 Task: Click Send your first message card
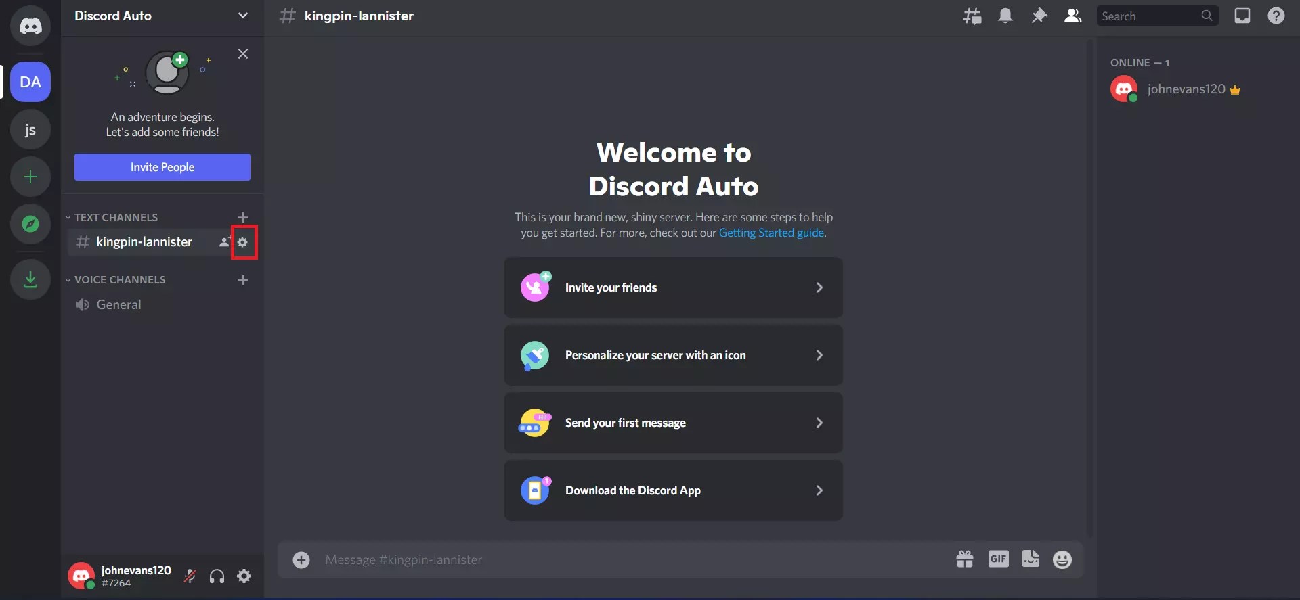click(674, 423)
